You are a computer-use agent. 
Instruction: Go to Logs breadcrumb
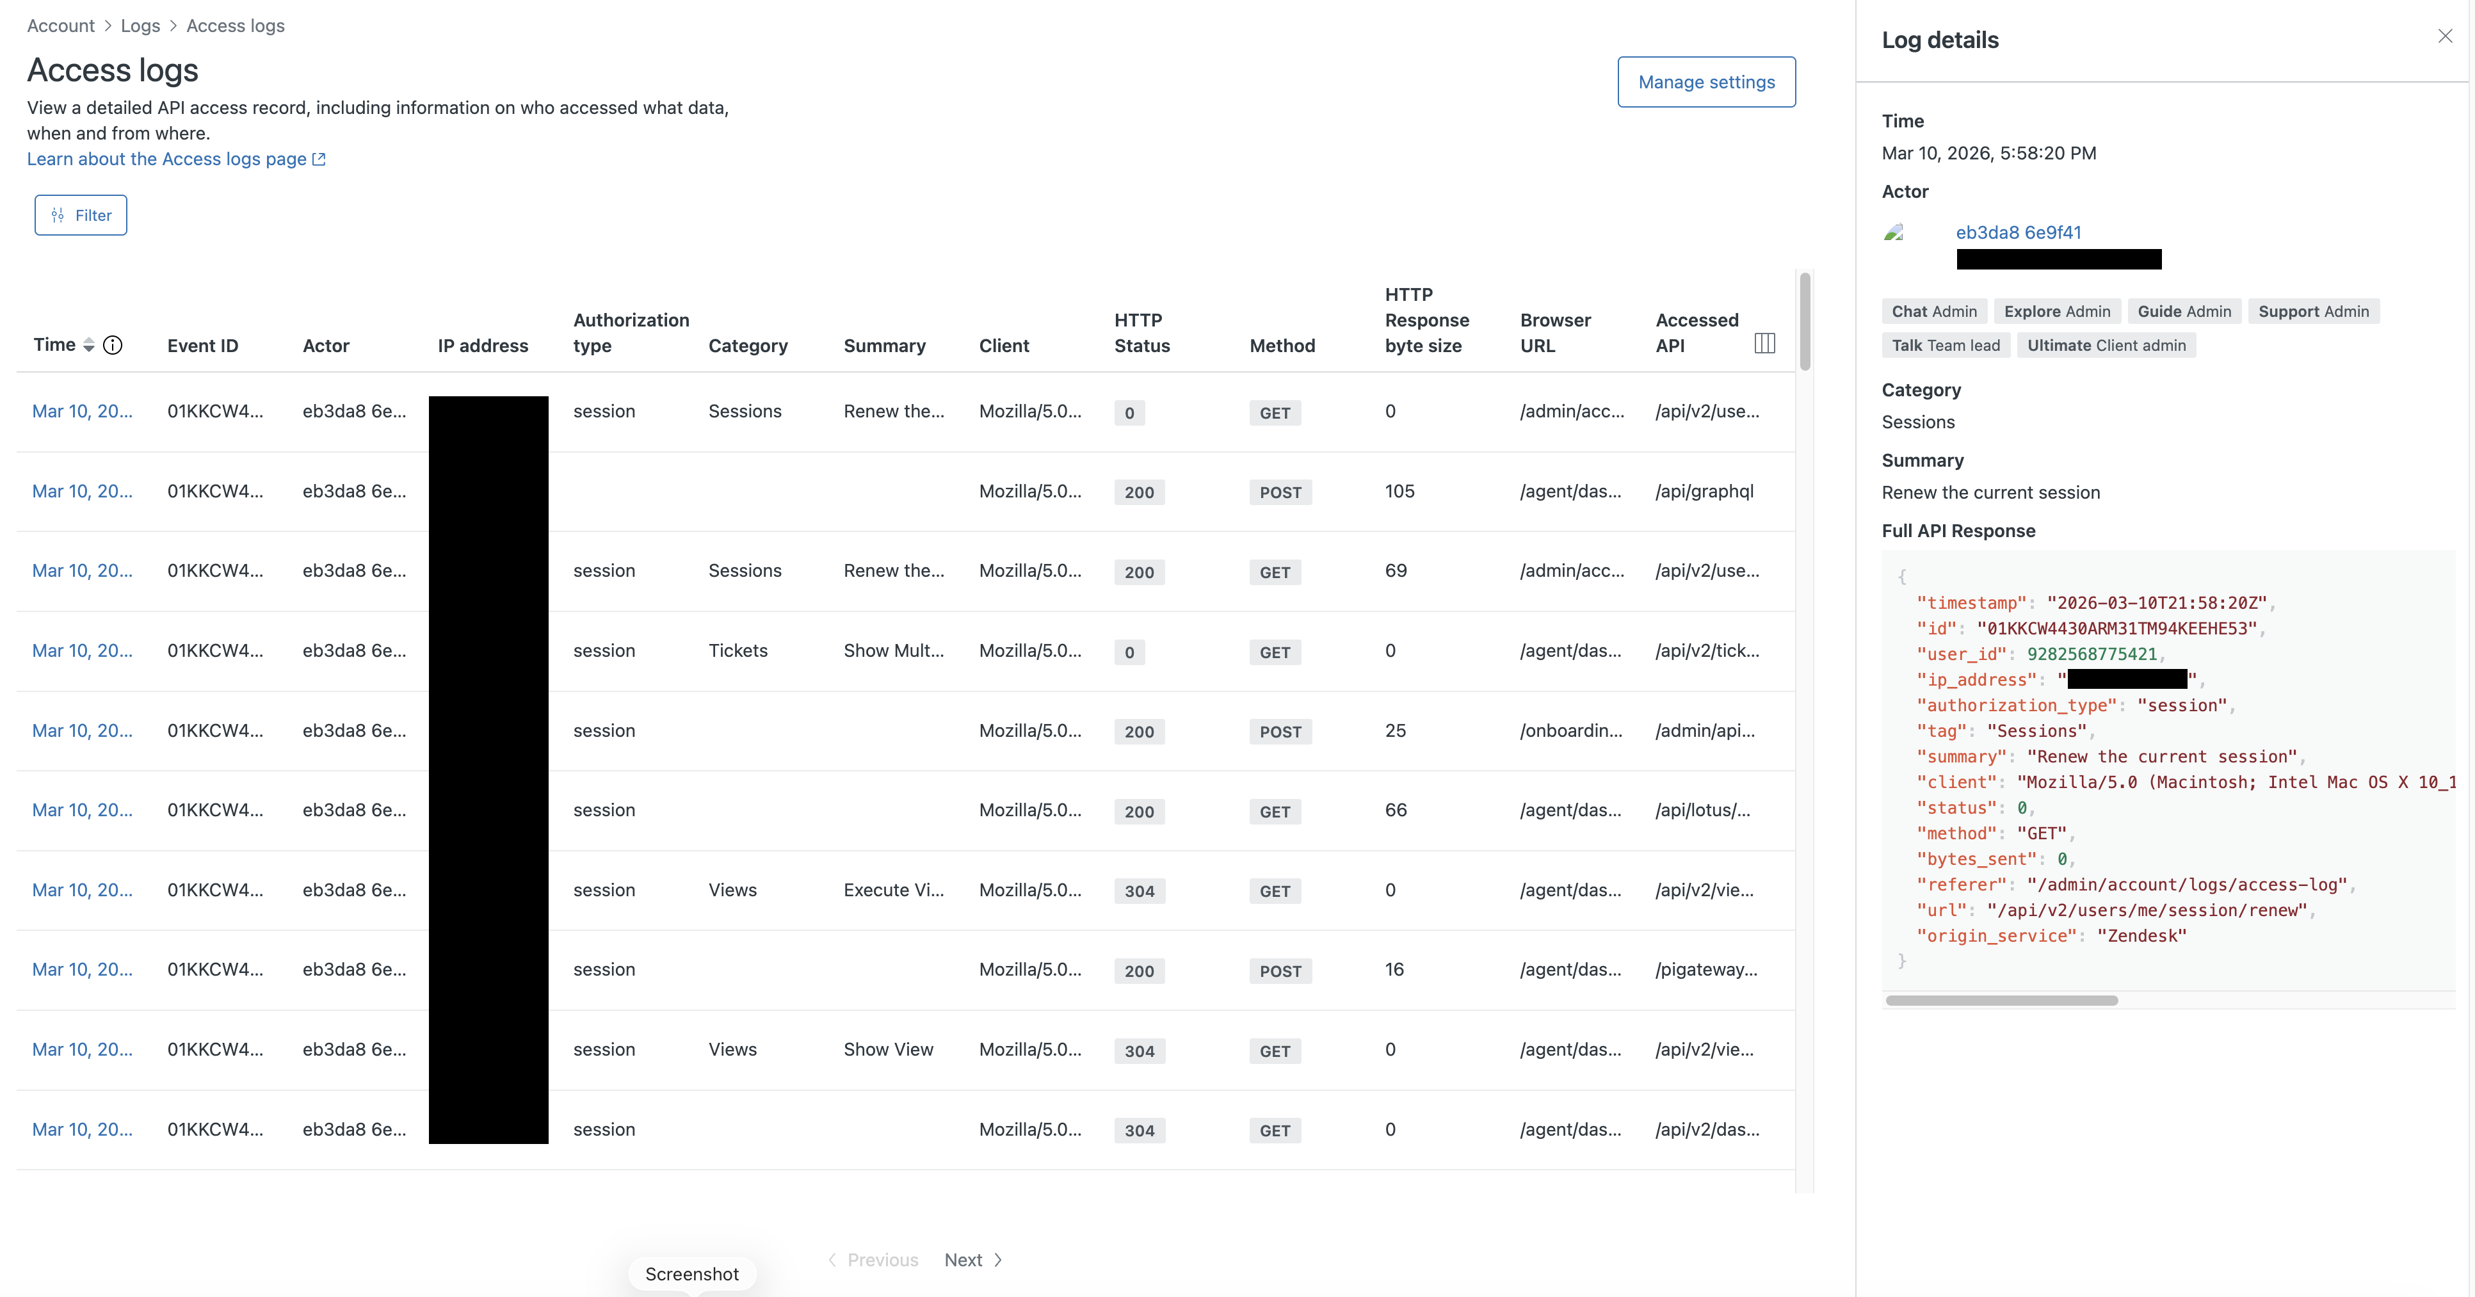click(140, 26)
